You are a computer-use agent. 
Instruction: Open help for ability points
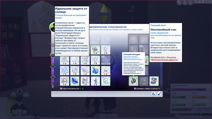click(x=61, y=89)
